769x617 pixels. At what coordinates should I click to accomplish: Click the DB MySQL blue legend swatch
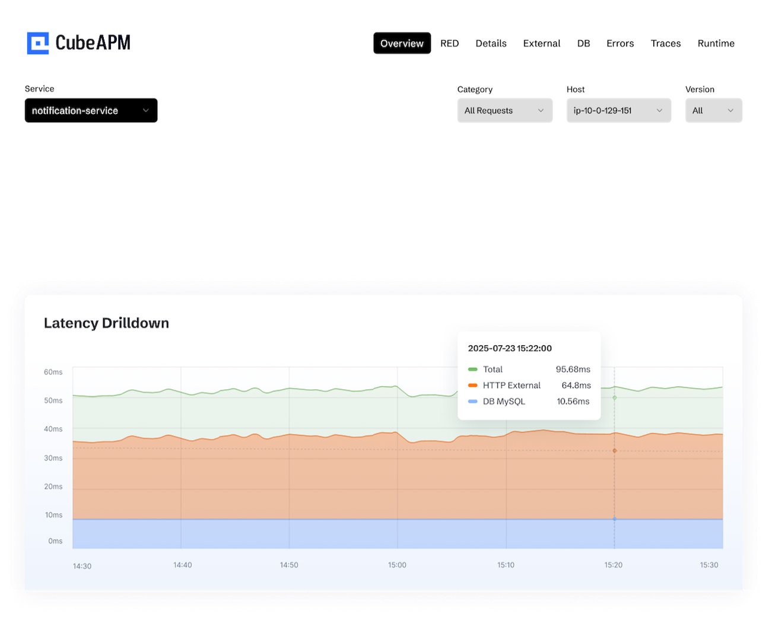pos(472,402)
